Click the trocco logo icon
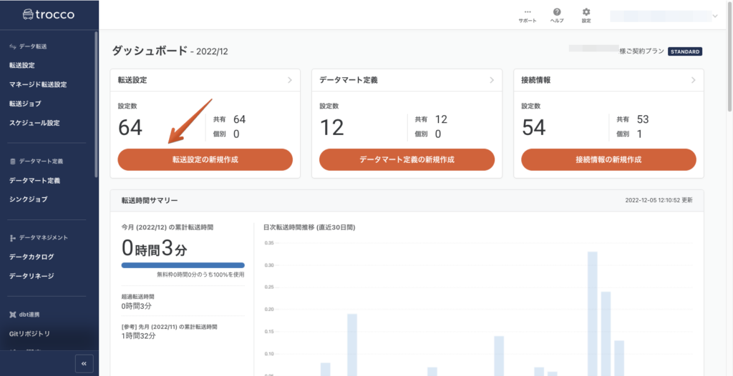The image size is (733, 376). (x=28, y=14)
